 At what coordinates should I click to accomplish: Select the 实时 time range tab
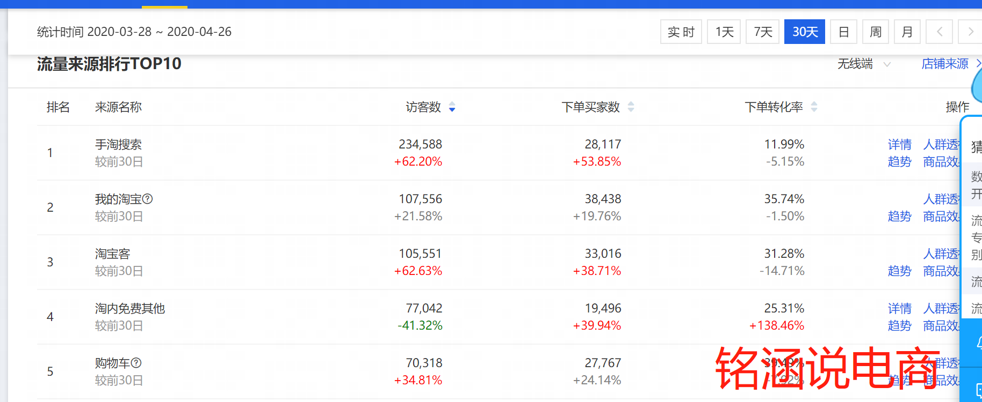pos(681,32)
